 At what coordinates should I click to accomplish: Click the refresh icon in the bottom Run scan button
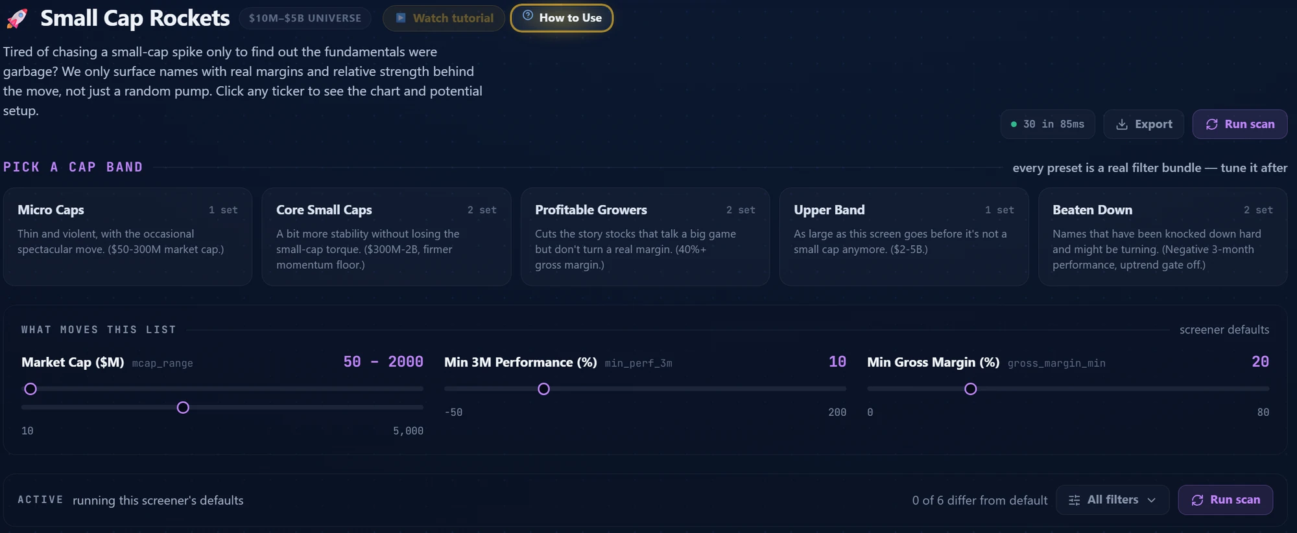[1197, 500]
